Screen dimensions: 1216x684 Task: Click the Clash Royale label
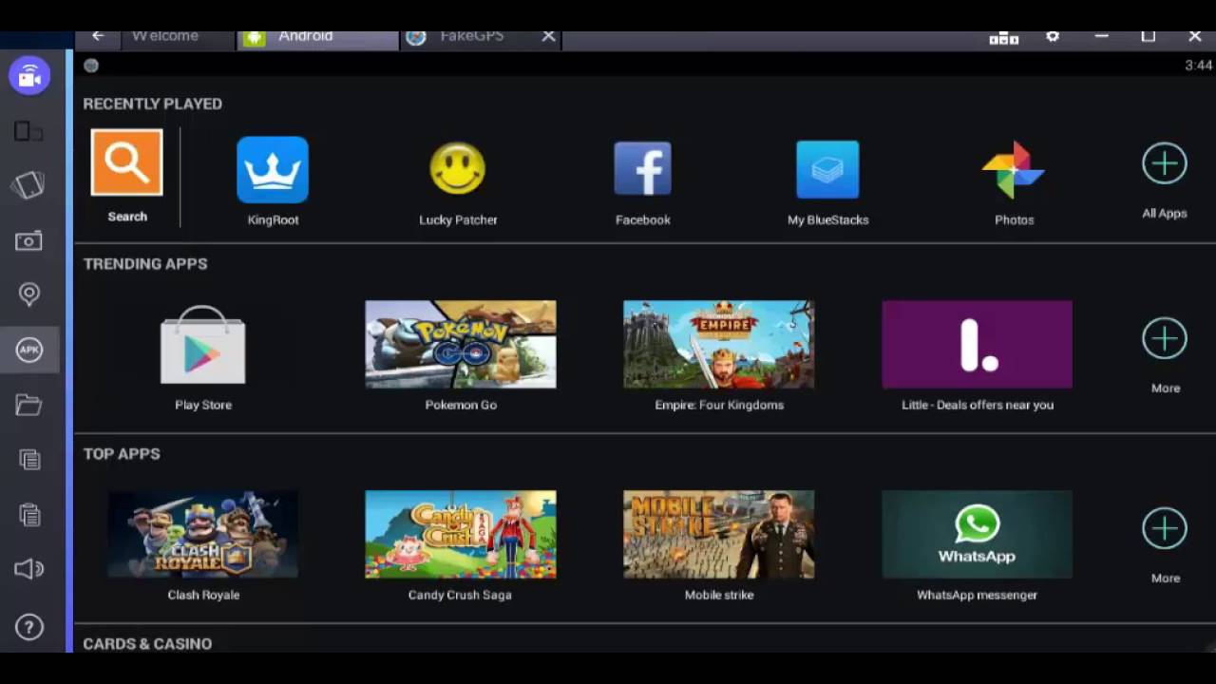click(203, 595)
